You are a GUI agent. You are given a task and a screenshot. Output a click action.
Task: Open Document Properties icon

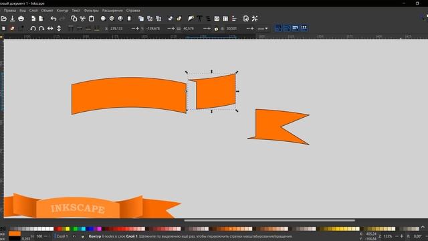click(x=246, y=19)
